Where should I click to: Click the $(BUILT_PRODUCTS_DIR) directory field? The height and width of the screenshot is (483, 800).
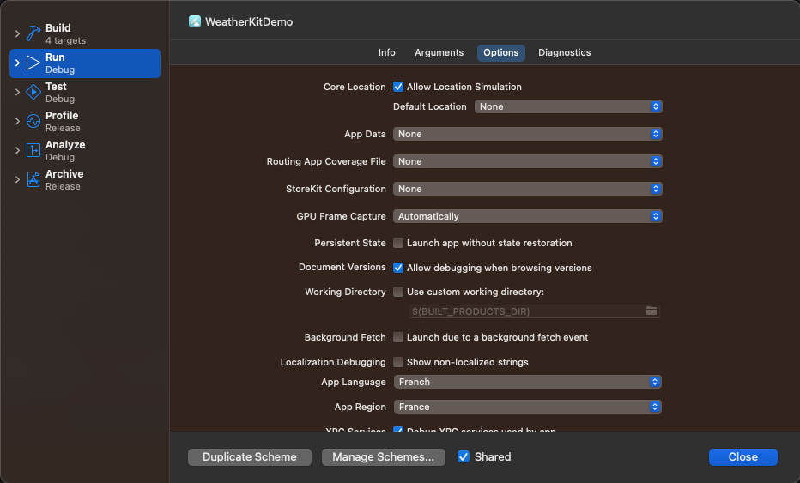pos(534,311)
